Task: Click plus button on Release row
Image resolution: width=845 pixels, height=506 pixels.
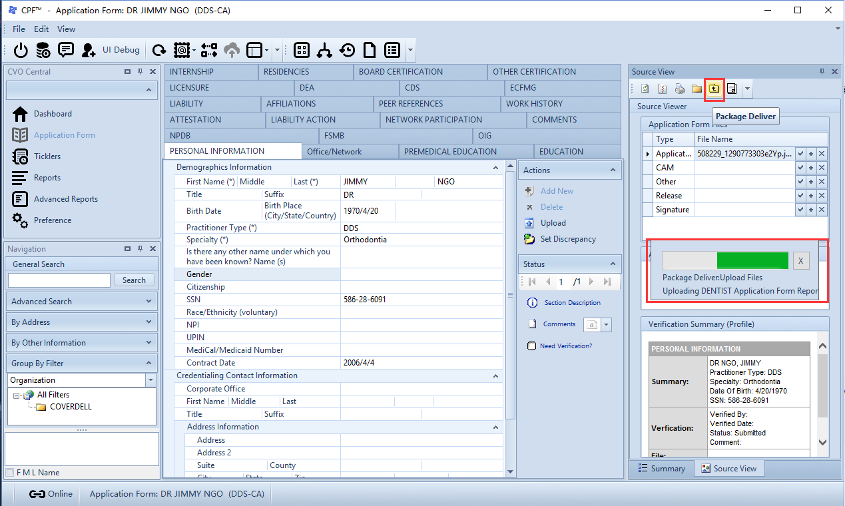Action: [811, 196]
